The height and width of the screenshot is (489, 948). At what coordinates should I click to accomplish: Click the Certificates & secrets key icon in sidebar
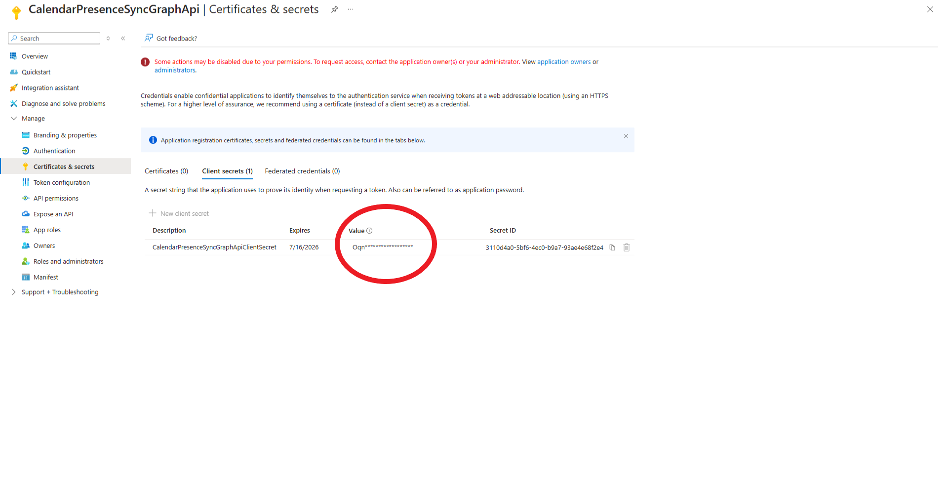point(26,166)
